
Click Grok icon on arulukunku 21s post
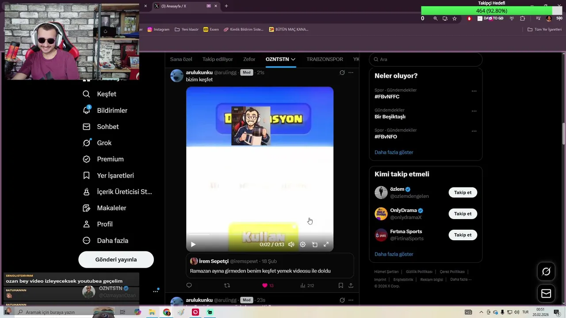click(342, 72)
